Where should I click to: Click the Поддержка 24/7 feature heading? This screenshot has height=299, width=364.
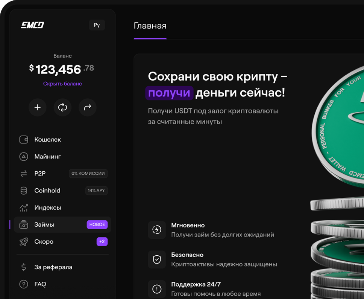(x=196, y=284)
